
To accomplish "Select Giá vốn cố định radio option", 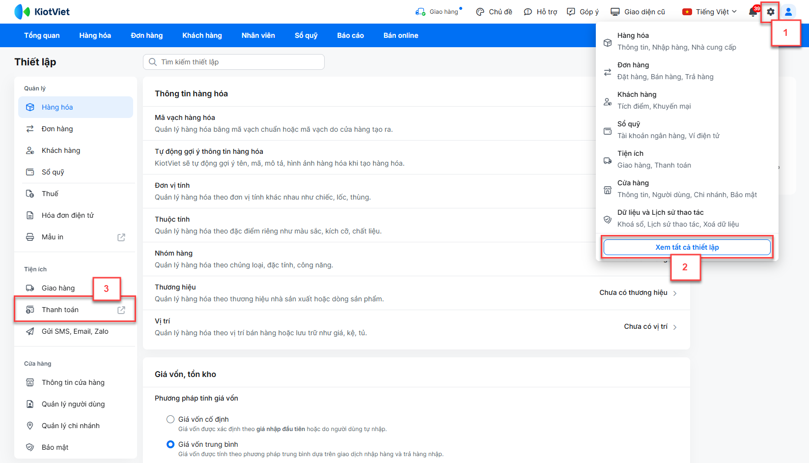I will point(170,419).
